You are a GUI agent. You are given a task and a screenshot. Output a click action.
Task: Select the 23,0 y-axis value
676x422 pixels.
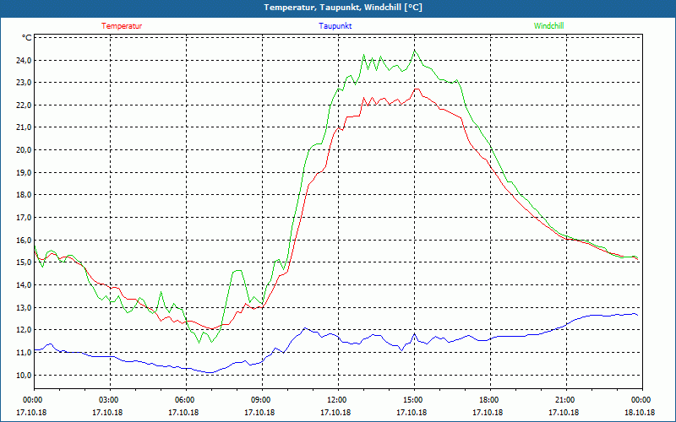pos(24,83)
